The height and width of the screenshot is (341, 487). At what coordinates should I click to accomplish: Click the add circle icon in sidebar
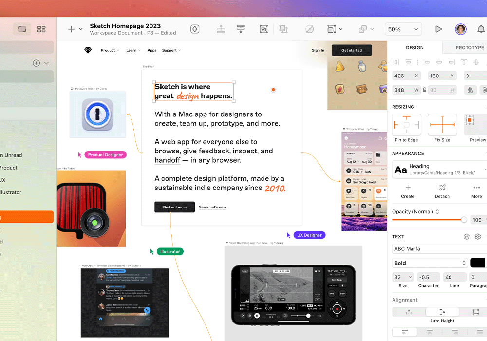37,63
